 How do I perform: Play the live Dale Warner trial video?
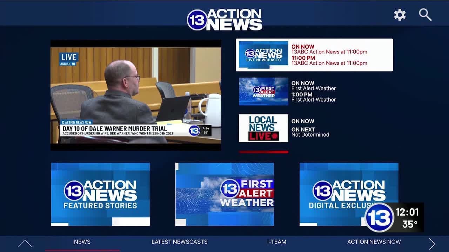click(136, 95)
